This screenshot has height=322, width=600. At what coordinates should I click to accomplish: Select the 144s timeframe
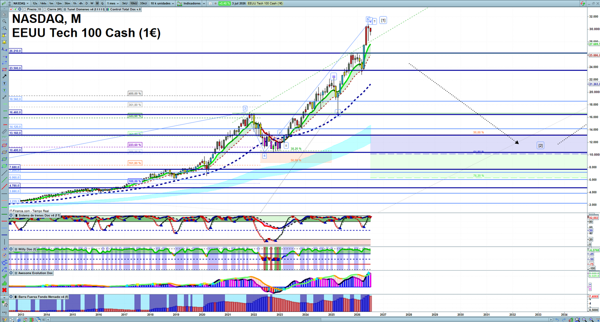click(x=43, y=3)
